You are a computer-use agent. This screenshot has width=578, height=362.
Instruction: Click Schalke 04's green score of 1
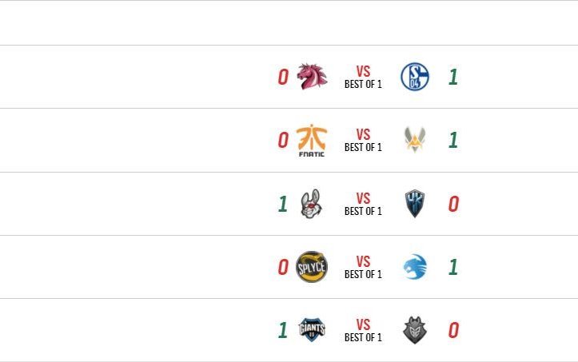[452, 77]
